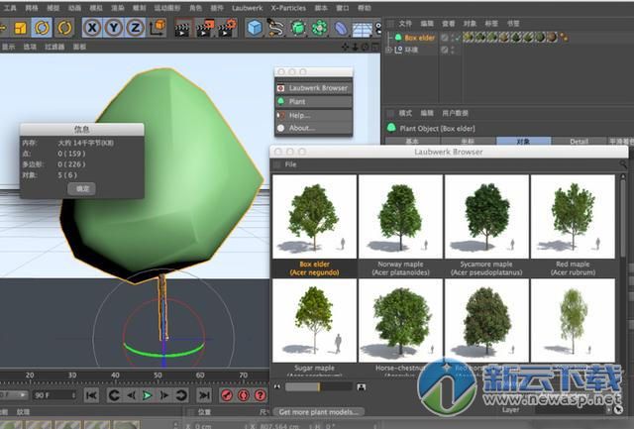Open the X-Particles menu
The height and width of the screenshot is (429, 634).
288,8
